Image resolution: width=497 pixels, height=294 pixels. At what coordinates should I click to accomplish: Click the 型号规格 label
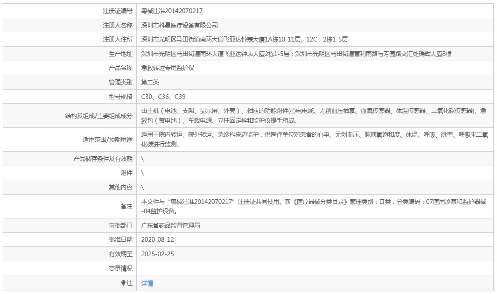[x=120, y=97]
